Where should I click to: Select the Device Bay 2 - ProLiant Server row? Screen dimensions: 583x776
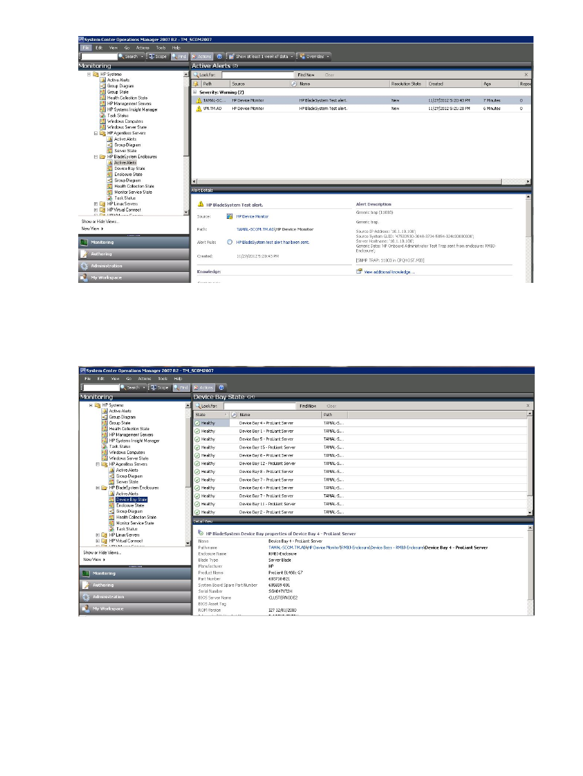pos(361,512)
